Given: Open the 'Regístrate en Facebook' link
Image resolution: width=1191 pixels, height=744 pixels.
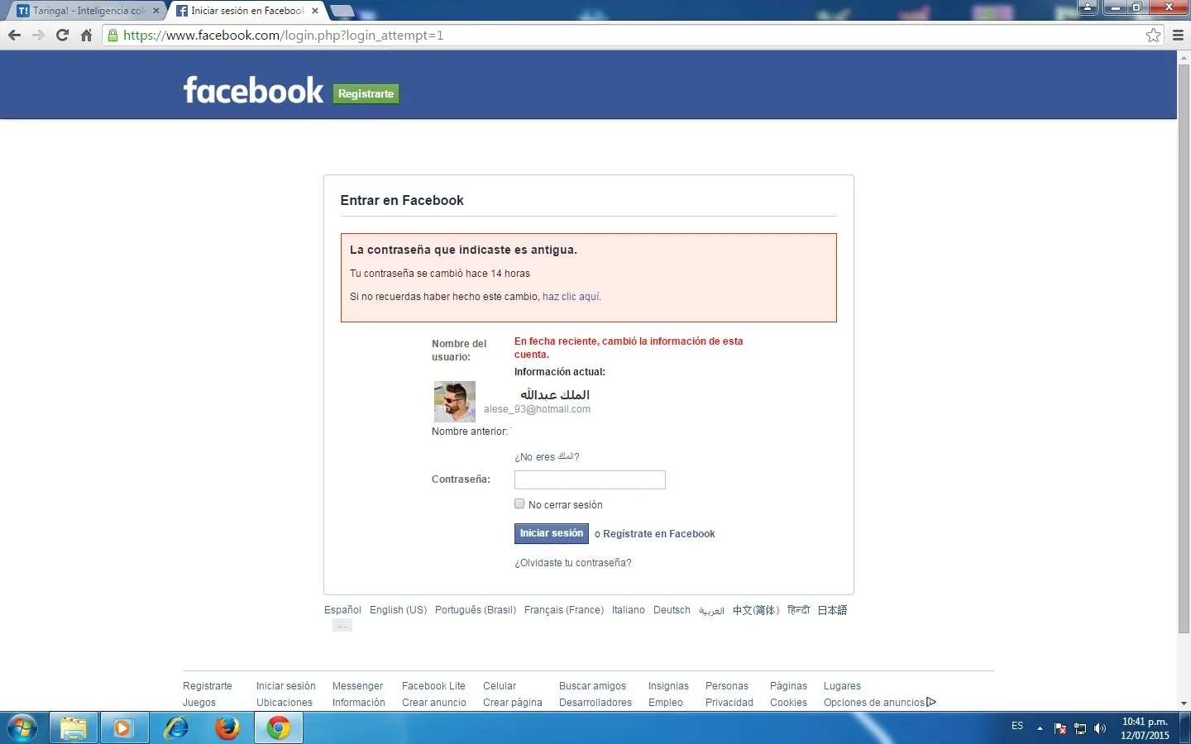Looking at the screenshot, I should point(659,534).
